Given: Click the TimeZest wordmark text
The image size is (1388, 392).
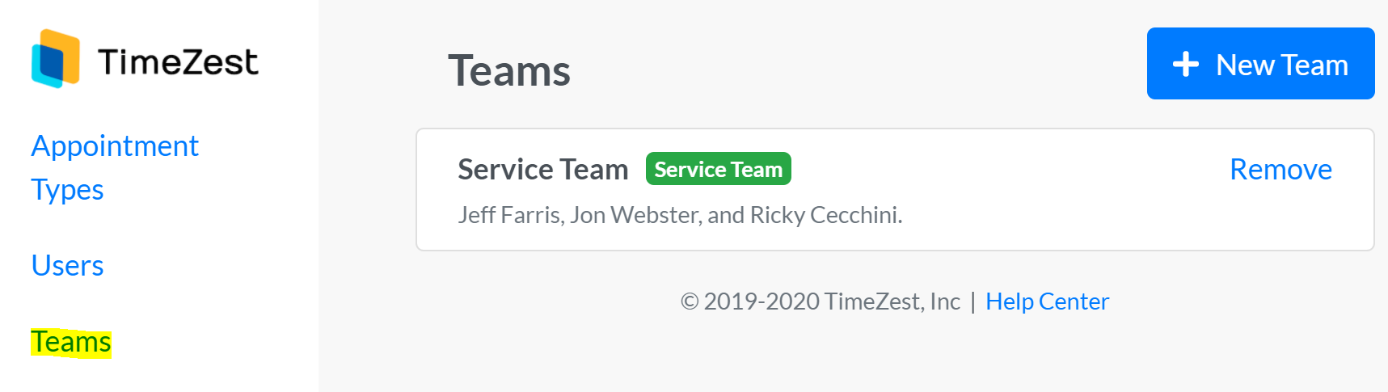Looking at the screenshot, I should click(x=178, y=61).
